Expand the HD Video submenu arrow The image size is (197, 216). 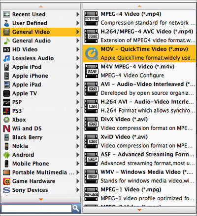(x=78, y=49)
